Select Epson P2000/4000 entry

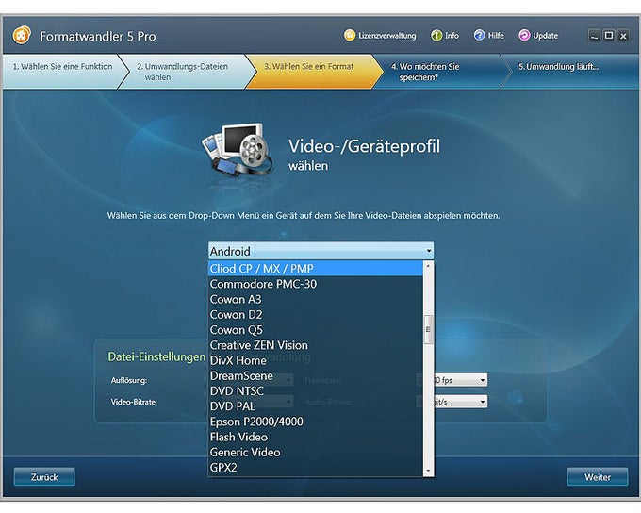316,422
